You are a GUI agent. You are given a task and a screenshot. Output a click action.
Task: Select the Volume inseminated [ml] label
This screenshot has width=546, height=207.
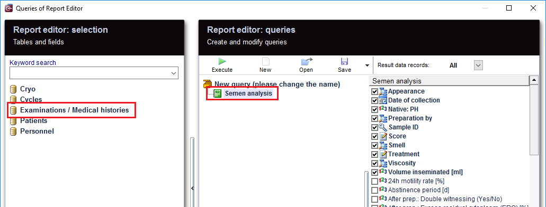tap(425, 172)
